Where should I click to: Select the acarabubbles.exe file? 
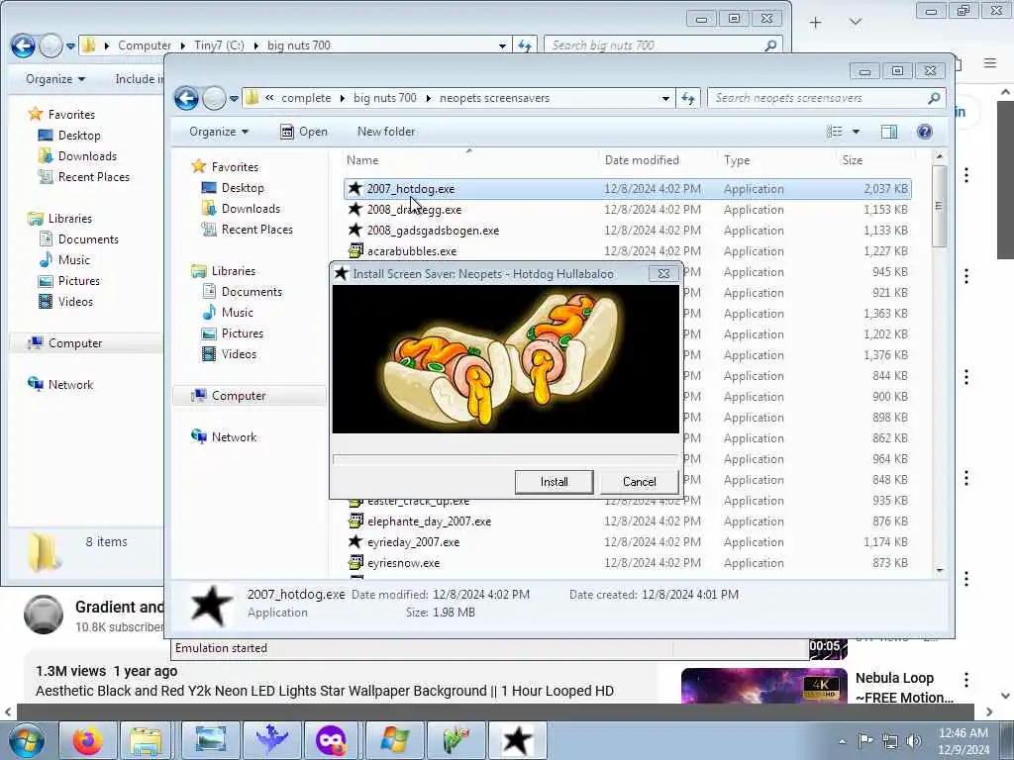coord(627,250)
